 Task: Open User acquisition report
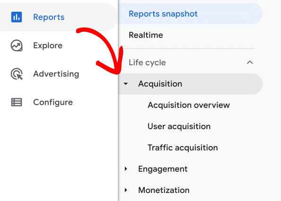(x=179, y=126)
